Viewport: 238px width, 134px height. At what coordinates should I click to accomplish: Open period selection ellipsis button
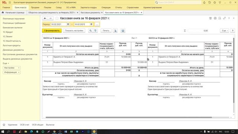pos(97,24)
